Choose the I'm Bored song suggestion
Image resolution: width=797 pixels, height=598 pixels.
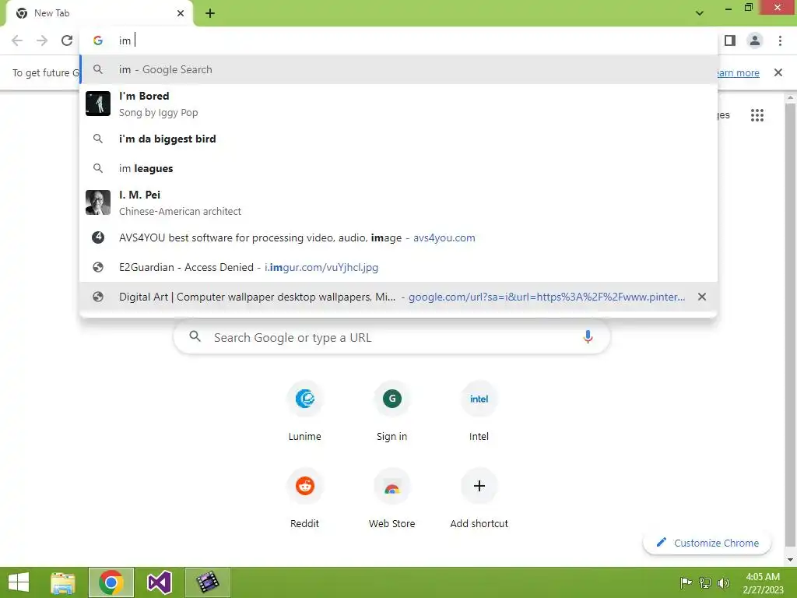click(398, 104)
